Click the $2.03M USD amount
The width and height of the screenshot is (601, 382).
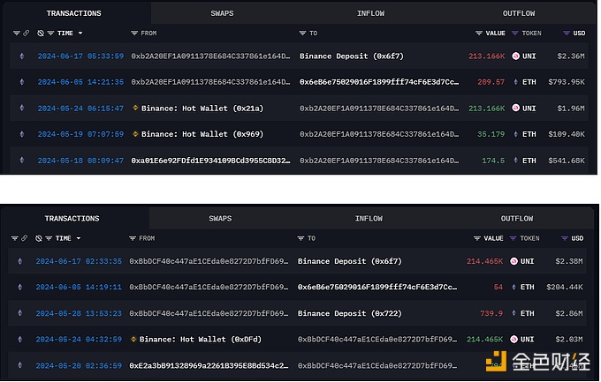pos(569,340)
